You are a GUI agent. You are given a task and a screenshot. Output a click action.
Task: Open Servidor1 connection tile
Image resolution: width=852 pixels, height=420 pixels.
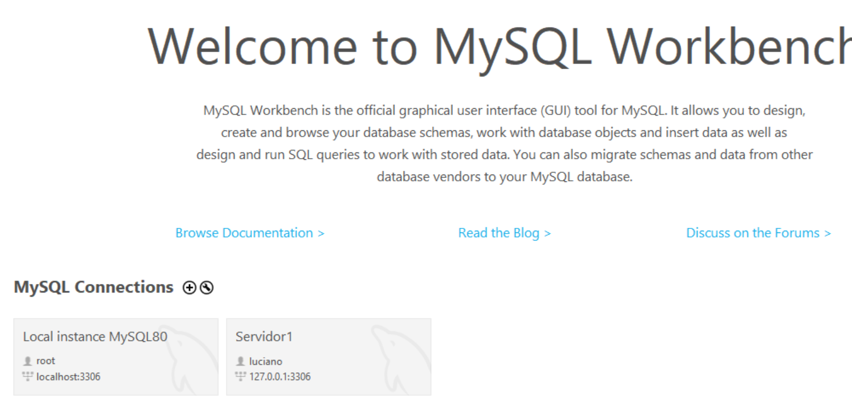click(x=329, y=357)
